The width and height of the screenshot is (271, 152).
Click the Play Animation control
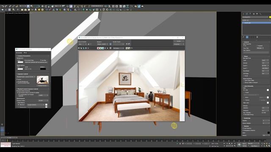click(230, 144)
